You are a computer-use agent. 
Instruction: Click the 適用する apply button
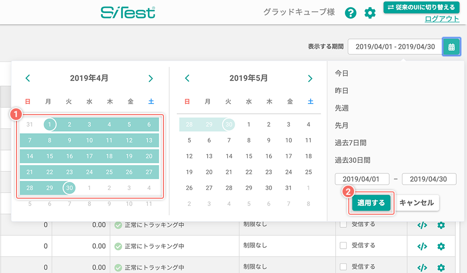pyautogui.click(x=371, y=203)
